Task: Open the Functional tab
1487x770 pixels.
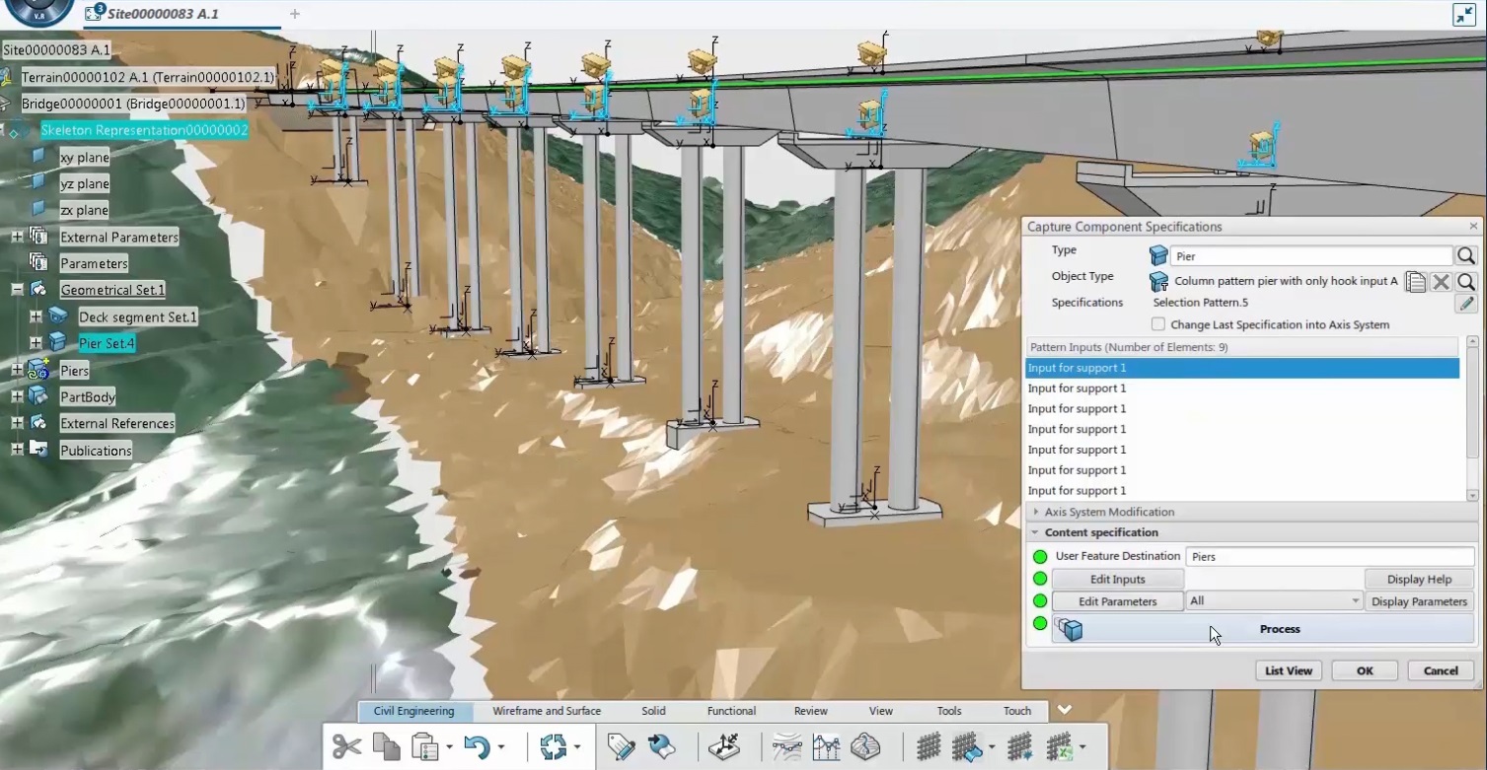Action: pos(731,711)
